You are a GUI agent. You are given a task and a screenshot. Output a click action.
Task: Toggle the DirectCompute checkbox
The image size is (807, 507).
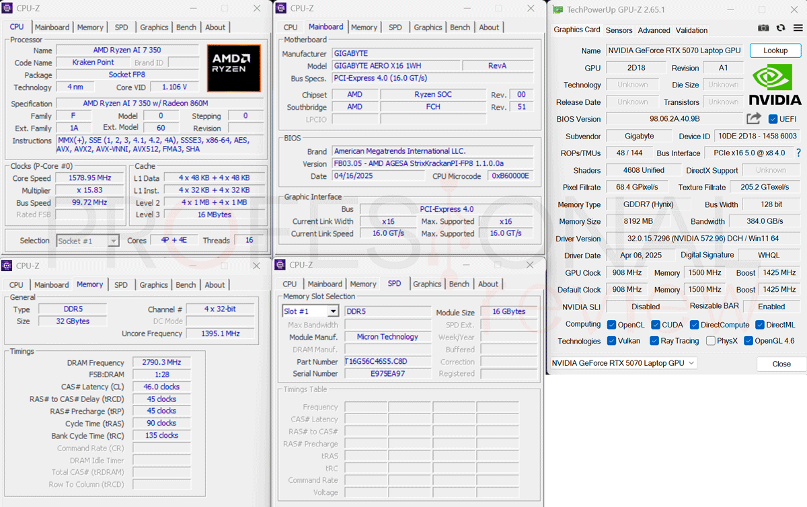coord(694,325)
